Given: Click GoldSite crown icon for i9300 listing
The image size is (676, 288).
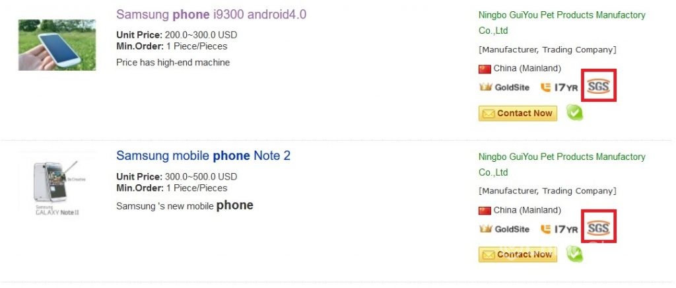Looking at the screenshot, I should pos(485,87).
